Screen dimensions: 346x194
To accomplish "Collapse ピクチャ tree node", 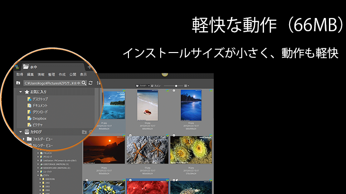I will point(38,175).
